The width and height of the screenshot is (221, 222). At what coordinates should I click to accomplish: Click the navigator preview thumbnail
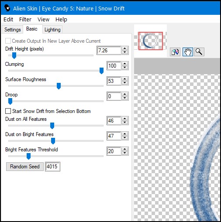(151, 41)
